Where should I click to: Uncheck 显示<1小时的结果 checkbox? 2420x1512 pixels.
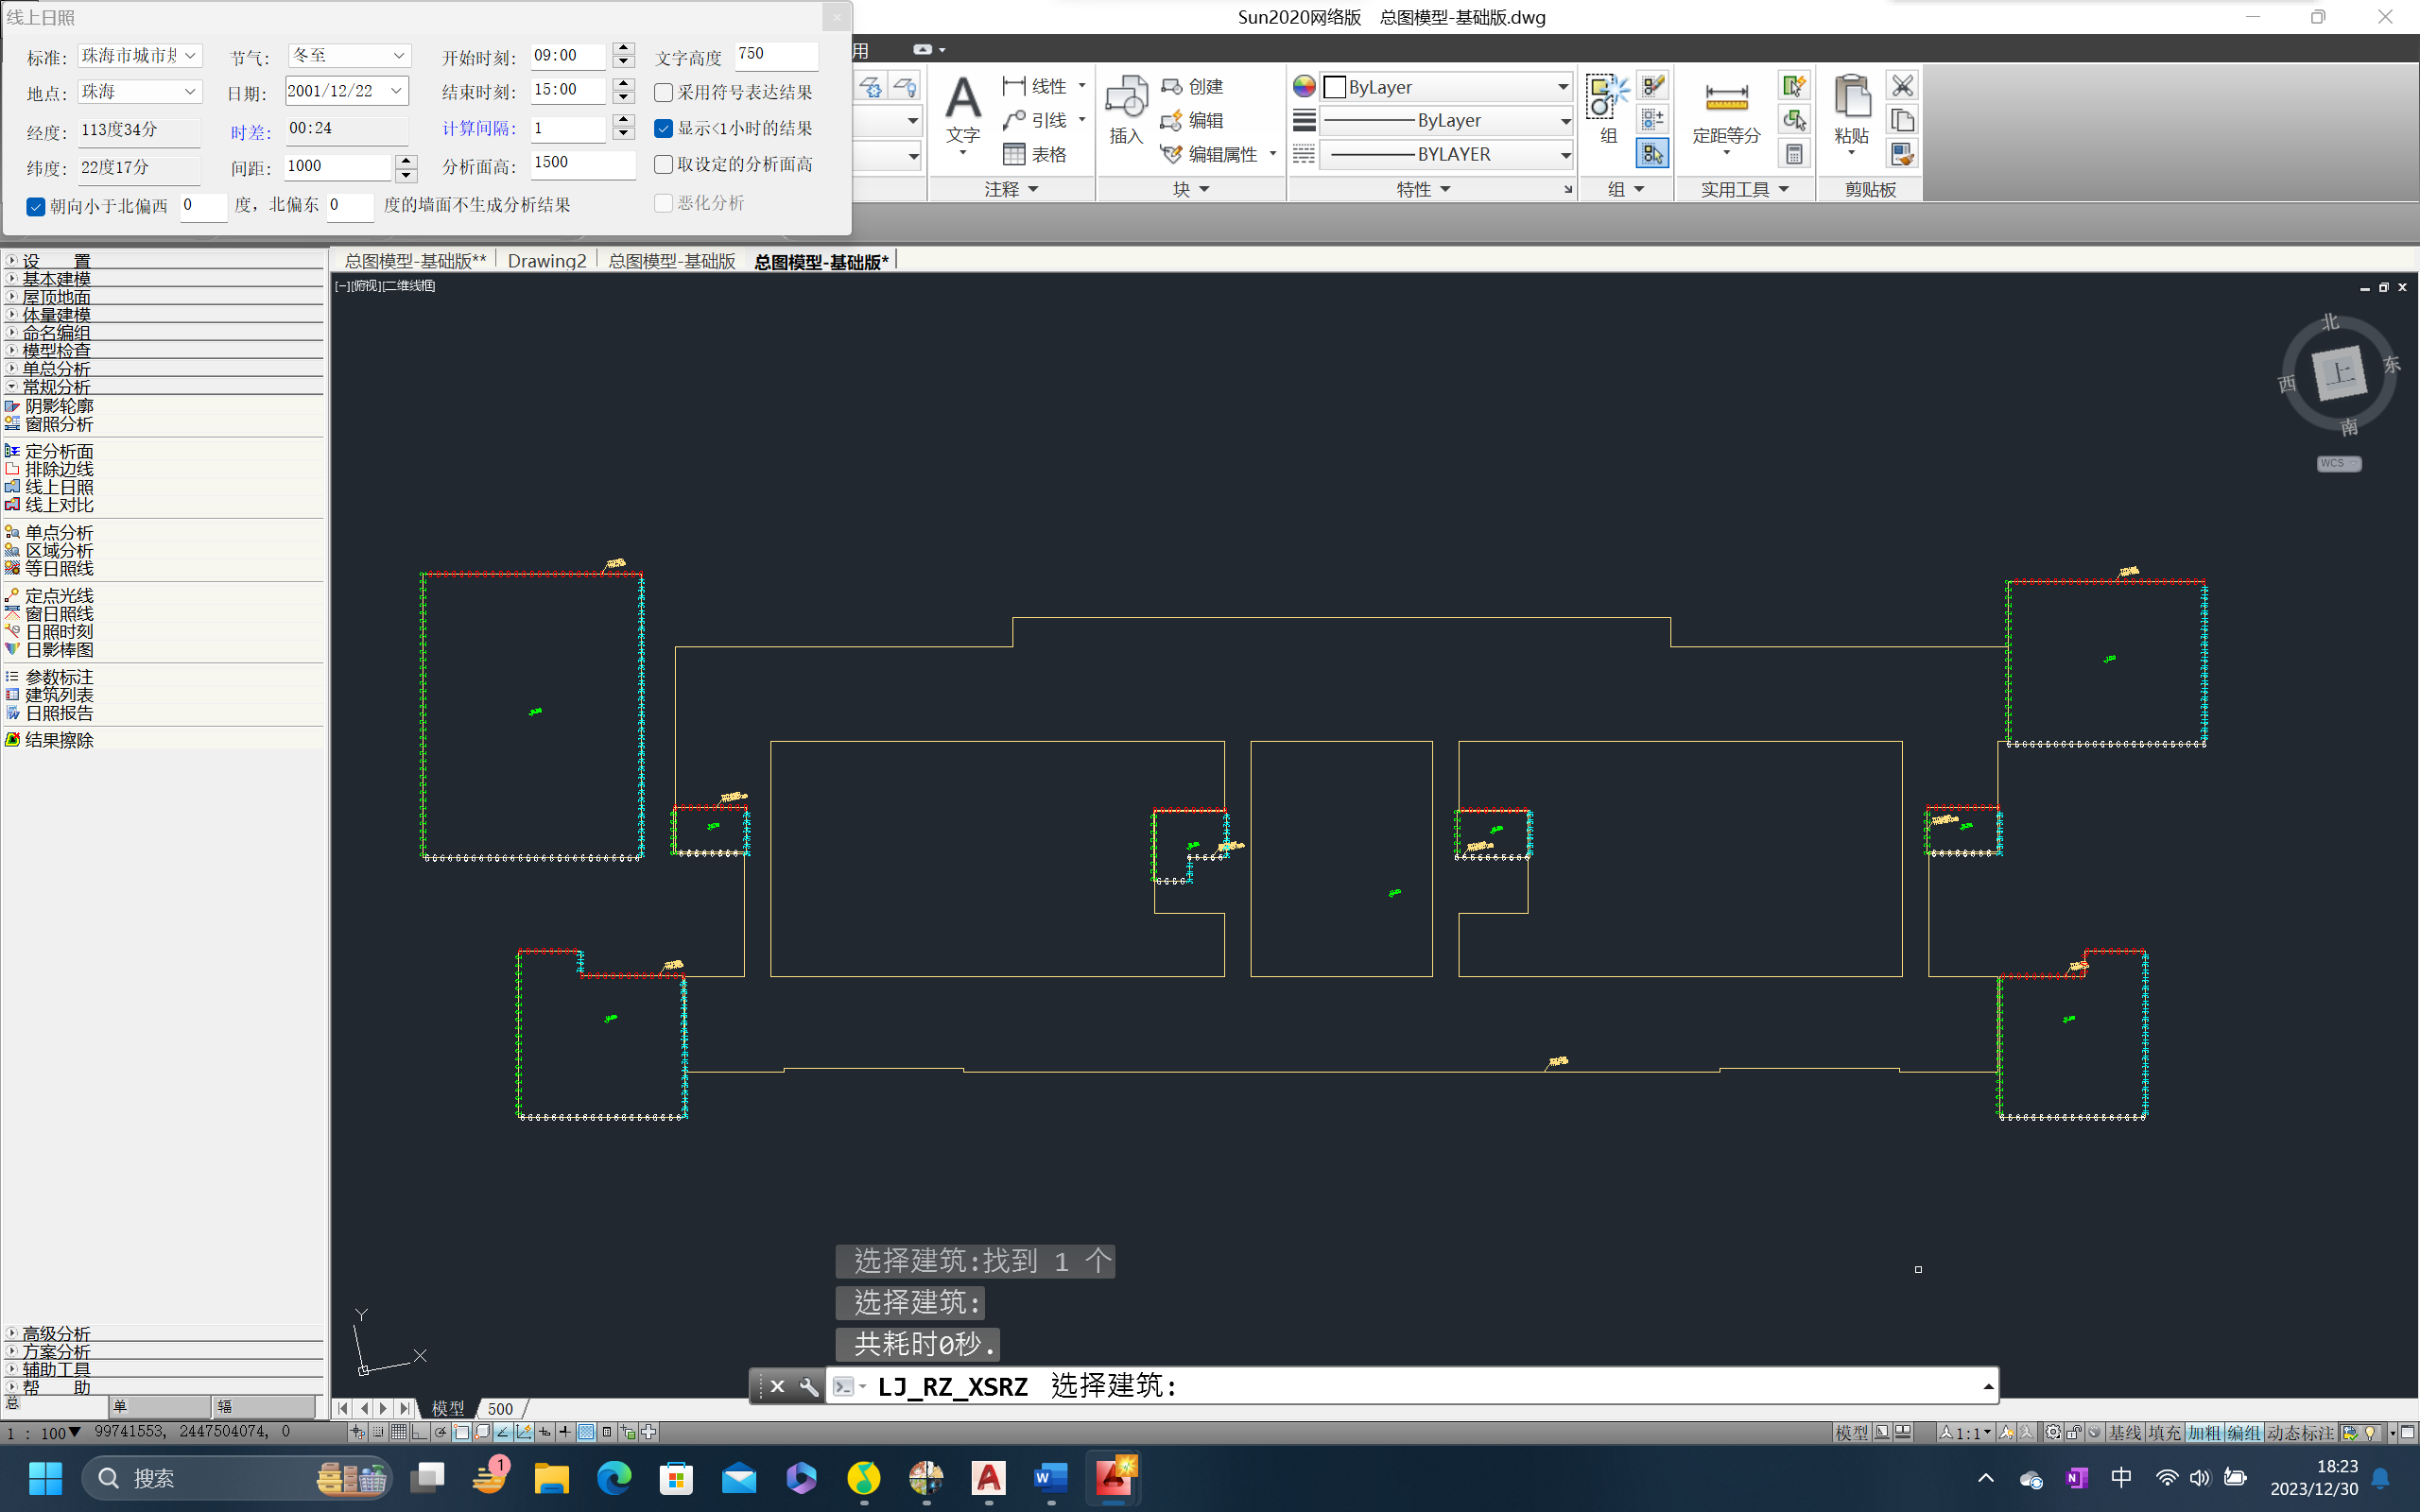tap(663, 129)
